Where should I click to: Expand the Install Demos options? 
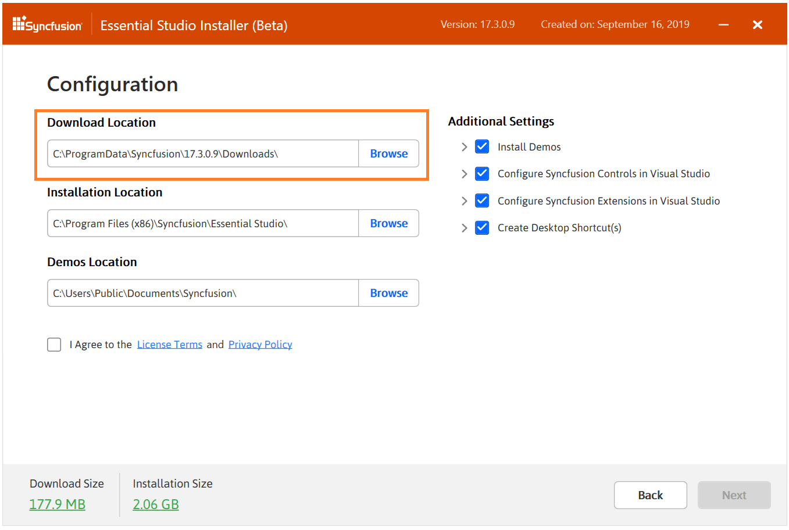[464, 147]
